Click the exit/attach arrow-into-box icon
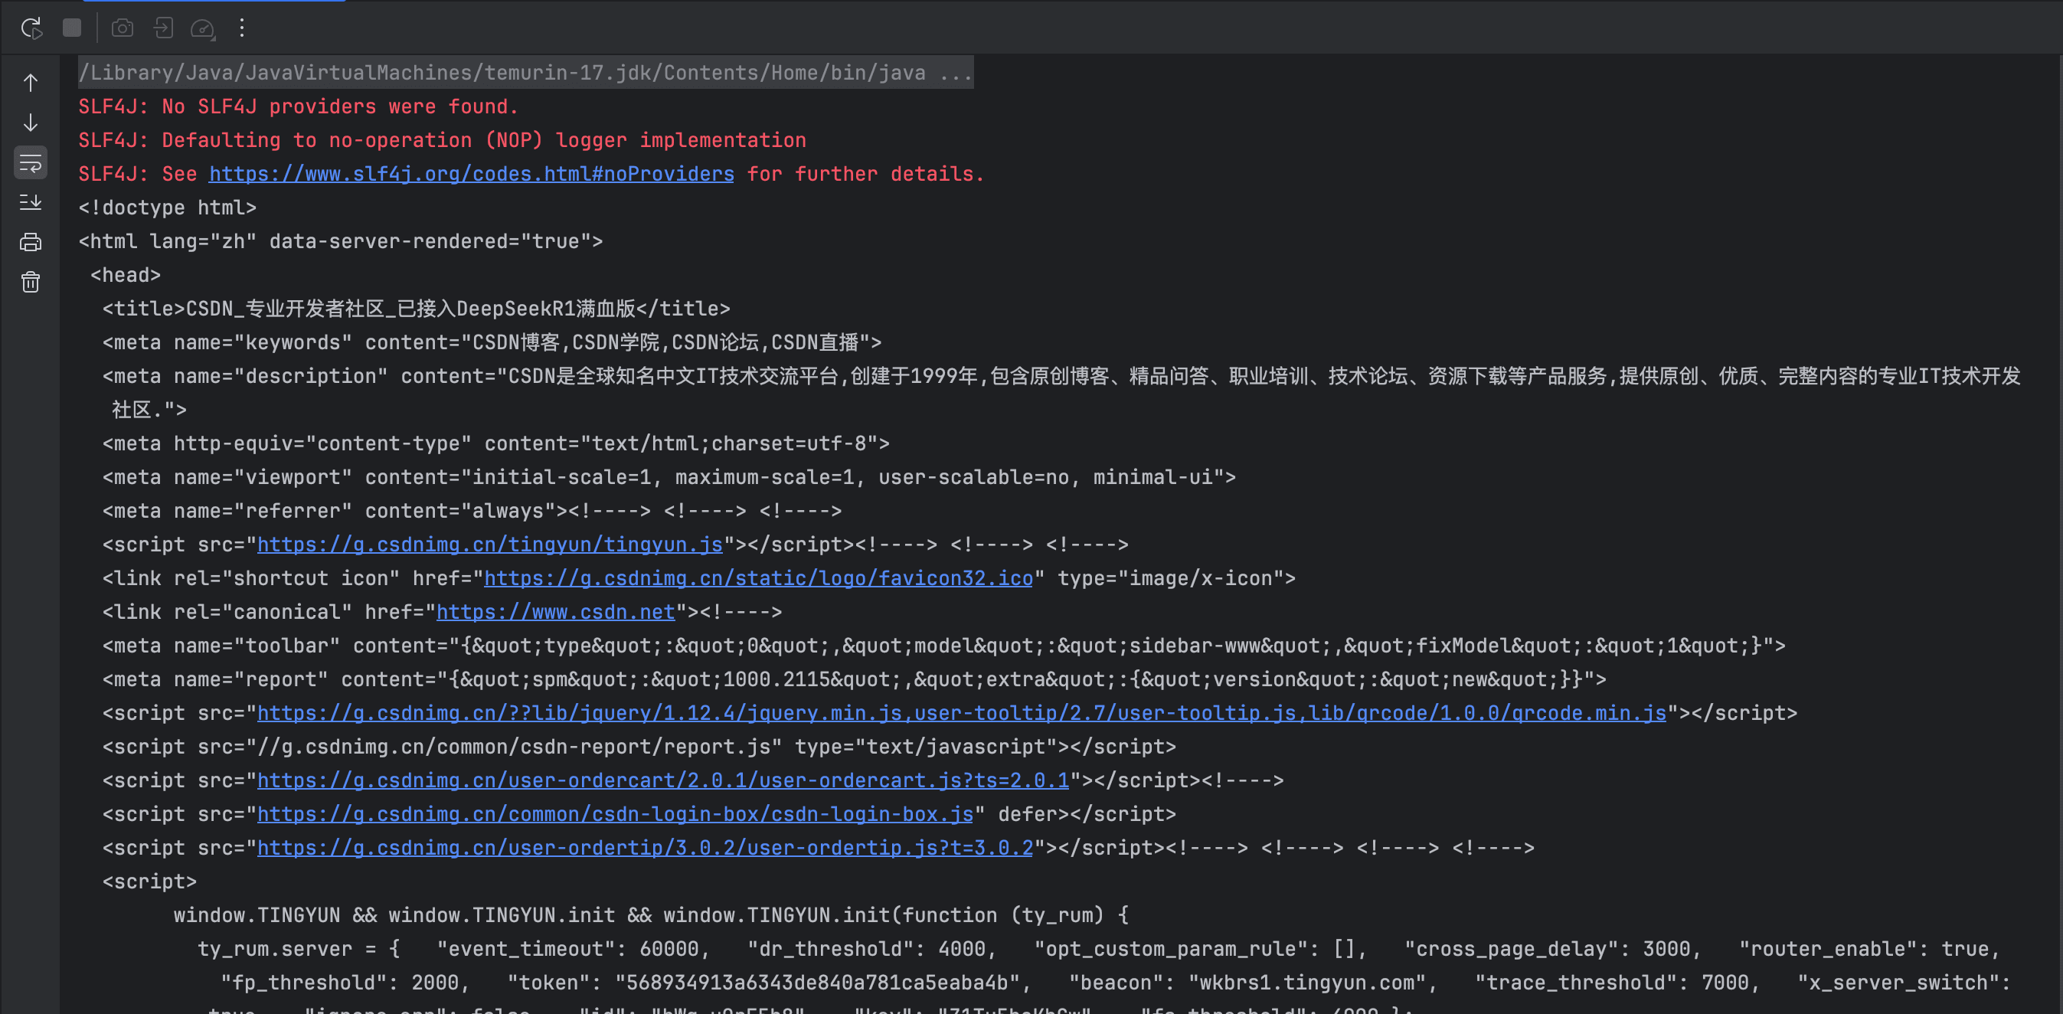Screen dimensions: 2063x1014 point(163,28)
